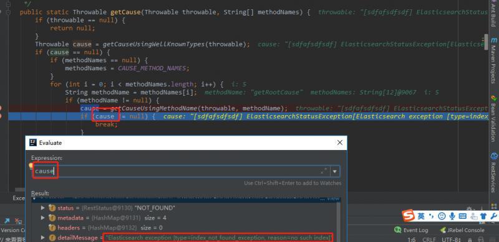Open the Bean Validation side panel
The width and height of the screenshot is (499, 242).
[494, 118]
